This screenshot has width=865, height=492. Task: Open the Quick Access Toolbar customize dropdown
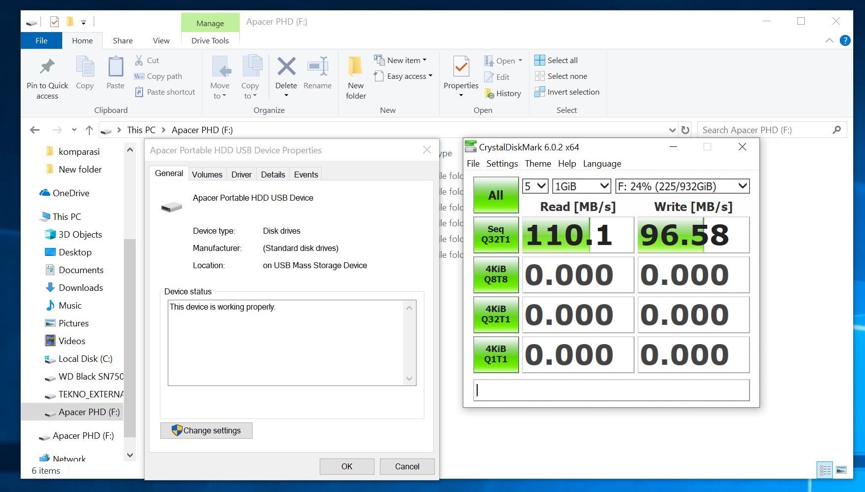click(x=83, y=22)
